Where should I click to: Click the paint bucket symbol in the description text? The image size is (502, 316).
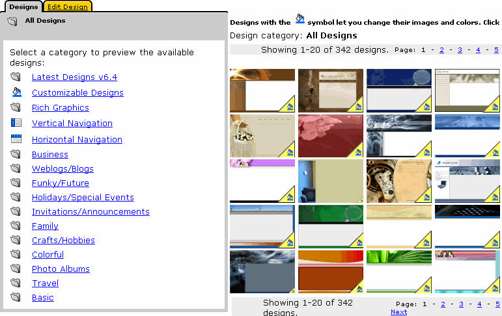click(300, 19)
